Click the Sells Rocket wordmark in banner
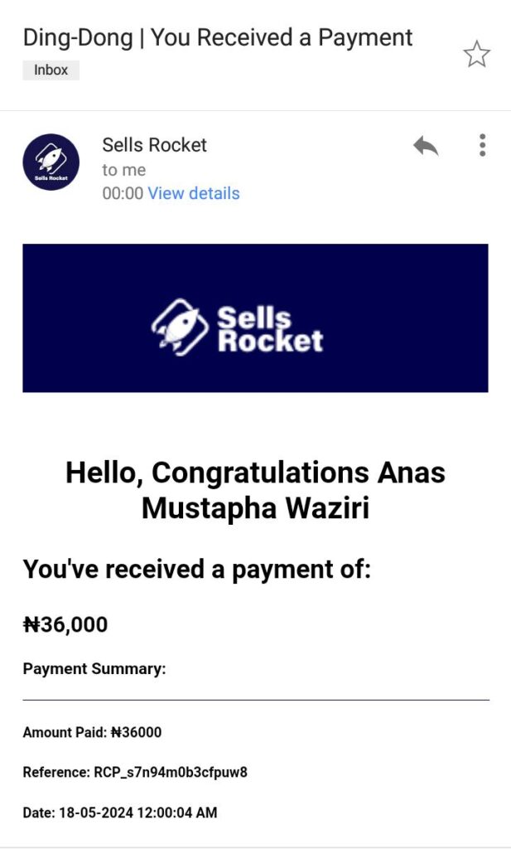511x849 pixels. [x=269, y=328]
